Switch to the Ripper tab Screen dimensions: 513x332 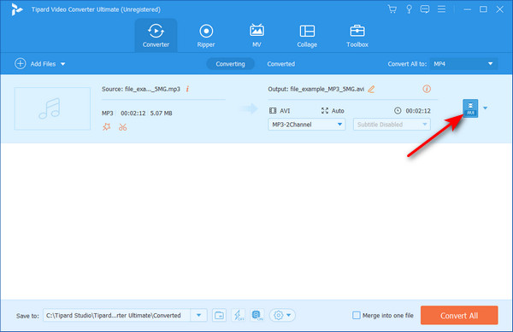[x=206, y=35]
